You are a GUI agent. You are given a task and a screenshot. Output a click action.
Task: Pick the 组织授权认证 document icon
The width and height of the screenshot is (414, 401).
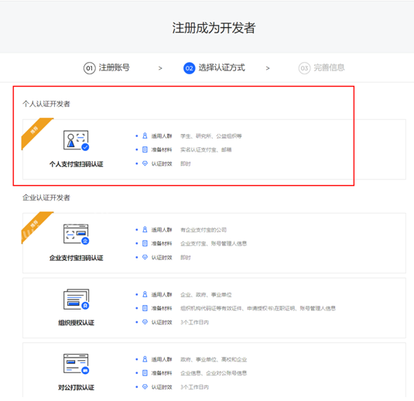76,299
